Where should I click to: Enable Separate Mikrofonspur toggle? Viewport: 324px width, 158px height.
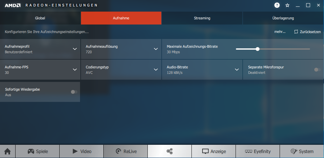point(317,70)
